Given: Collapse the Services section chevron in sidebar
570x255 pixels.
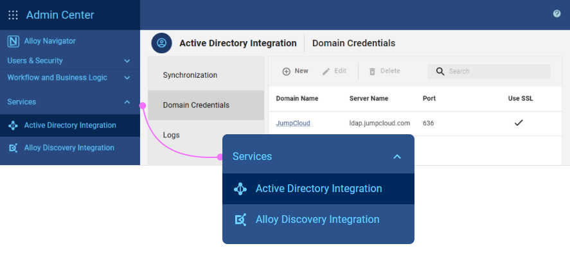Looking at the screenshot, I should pyautogui.click(x=127, y=102).
